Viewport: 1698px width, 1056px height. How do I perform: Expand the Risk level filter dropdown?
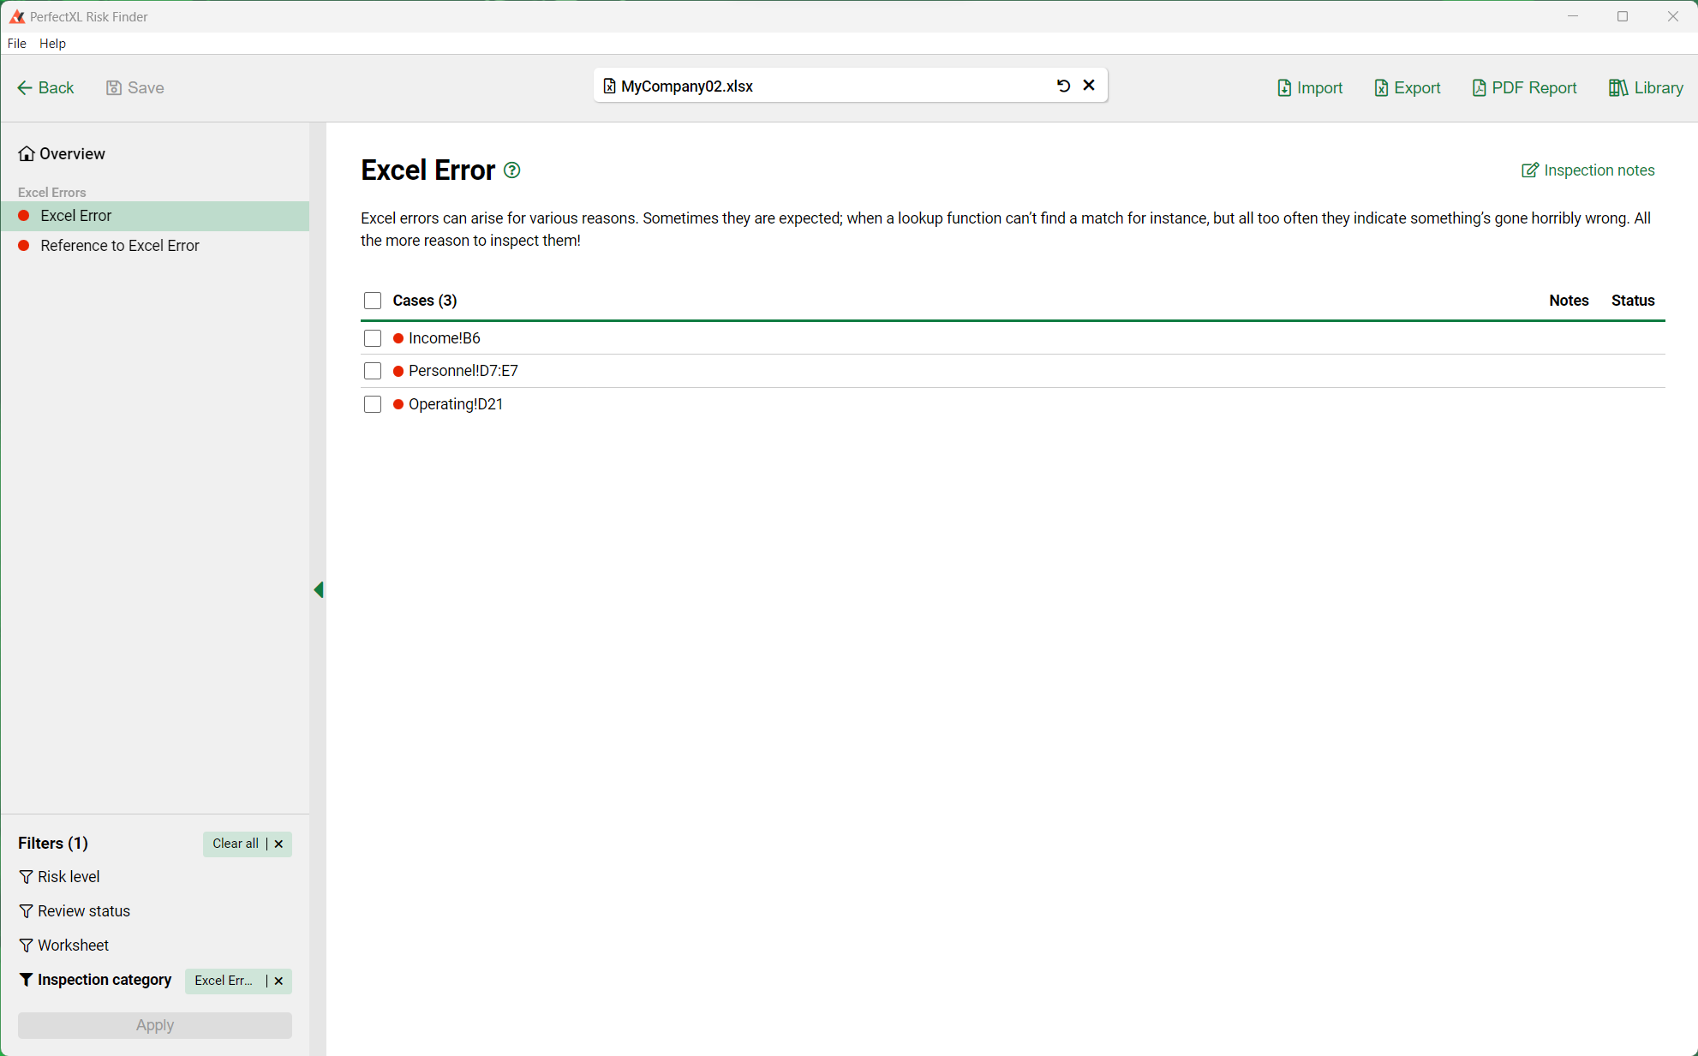pos(69,876)
